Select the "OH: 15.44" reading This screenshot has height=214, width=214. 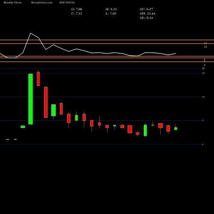pyautogui.click(x=147, y=14)
